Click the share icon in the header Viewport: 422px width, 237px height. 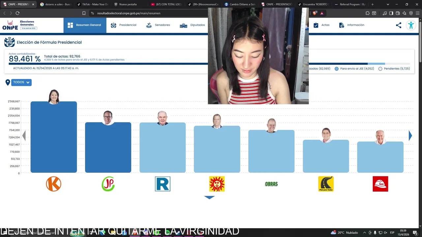tap(399, 25)
